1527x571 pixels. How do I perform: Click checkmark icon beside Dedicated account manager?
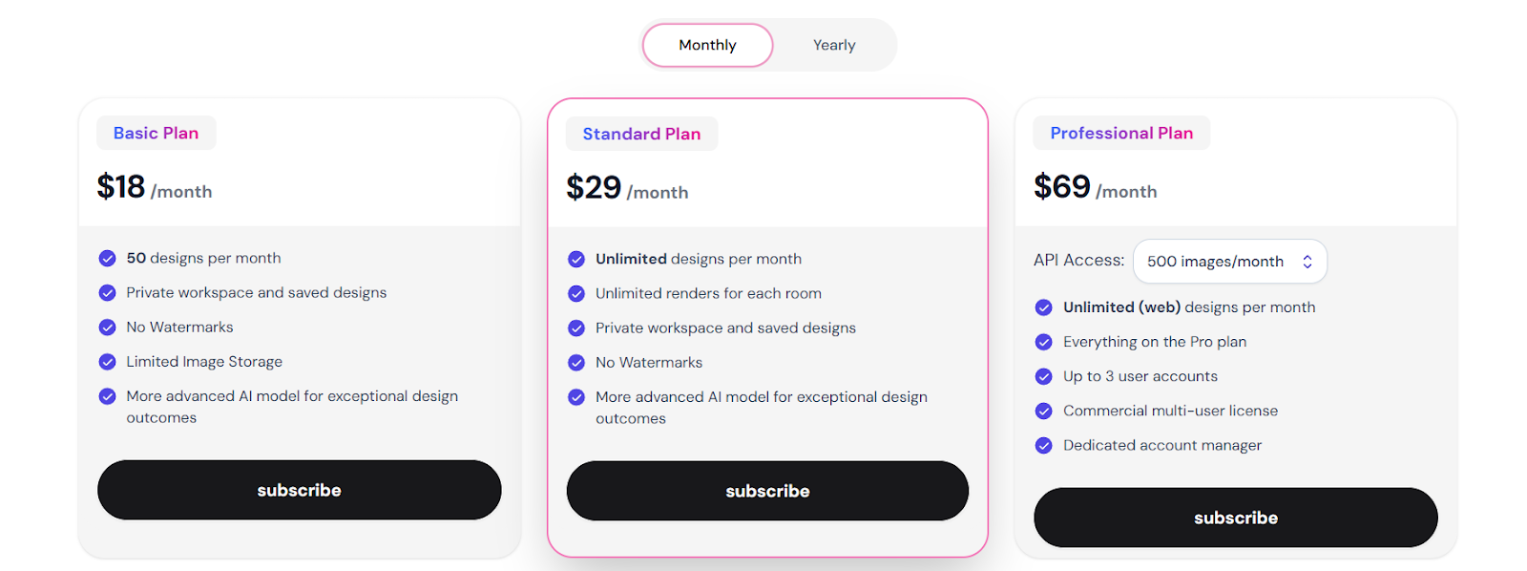pos(1044,445)
